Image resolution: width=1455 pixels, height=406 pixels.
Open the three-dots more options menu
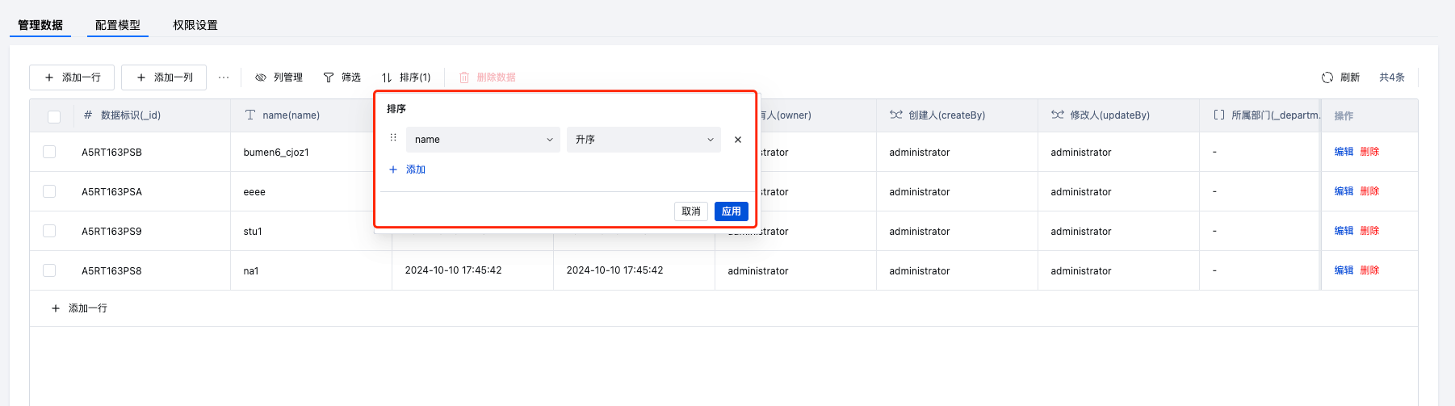224,77
